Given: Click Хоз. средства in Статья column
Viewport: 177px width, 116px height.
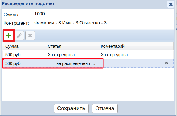Looking at the screenshot, I should pos(61,55).
